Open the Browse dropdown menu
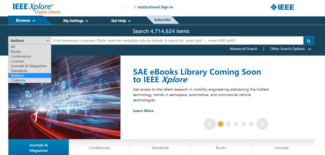Screen dimensions: 325x155 [x=26, y=20]
